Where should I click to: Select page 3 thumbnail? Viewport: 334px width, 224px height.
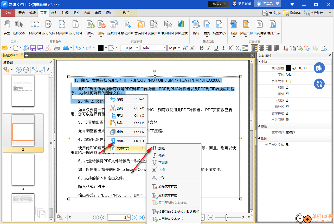[23, 170]
